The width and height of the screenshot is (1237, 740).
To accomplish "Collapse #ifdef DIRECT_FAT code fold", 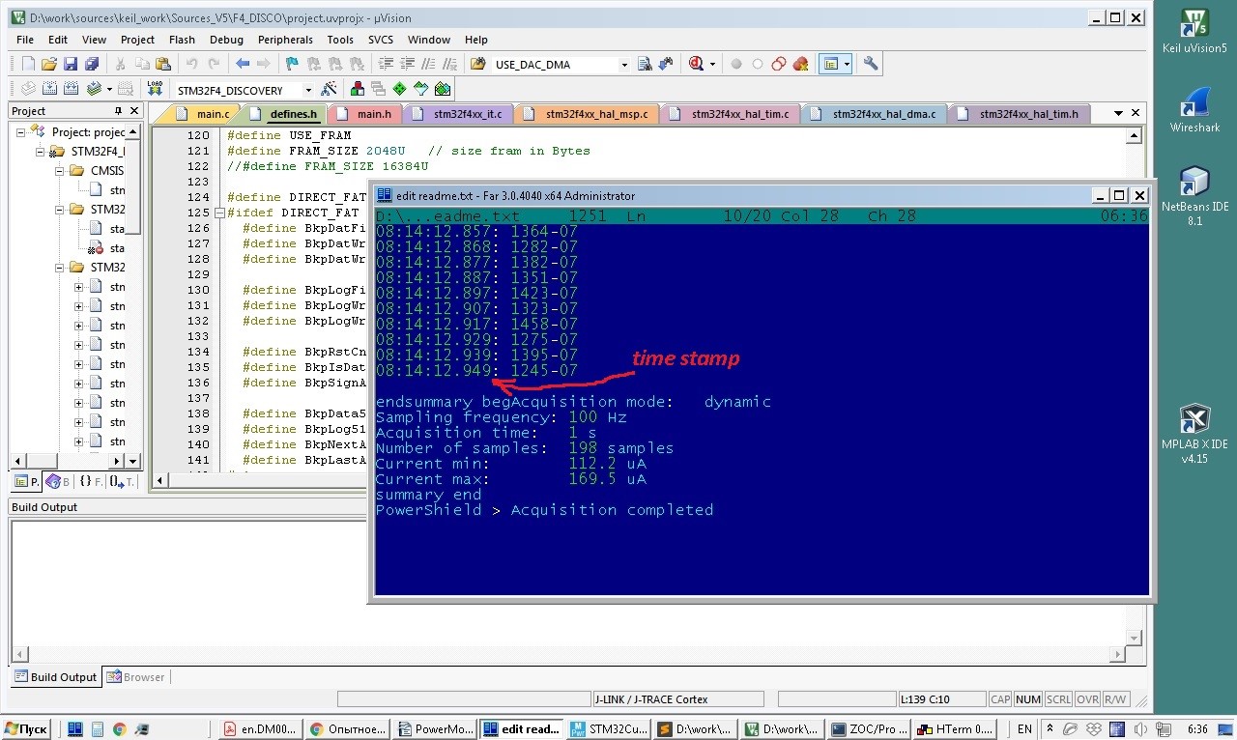I will click(x=219, y=213).
